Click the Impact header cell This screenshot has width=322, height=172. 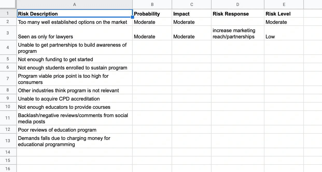(x=192, y=14)
